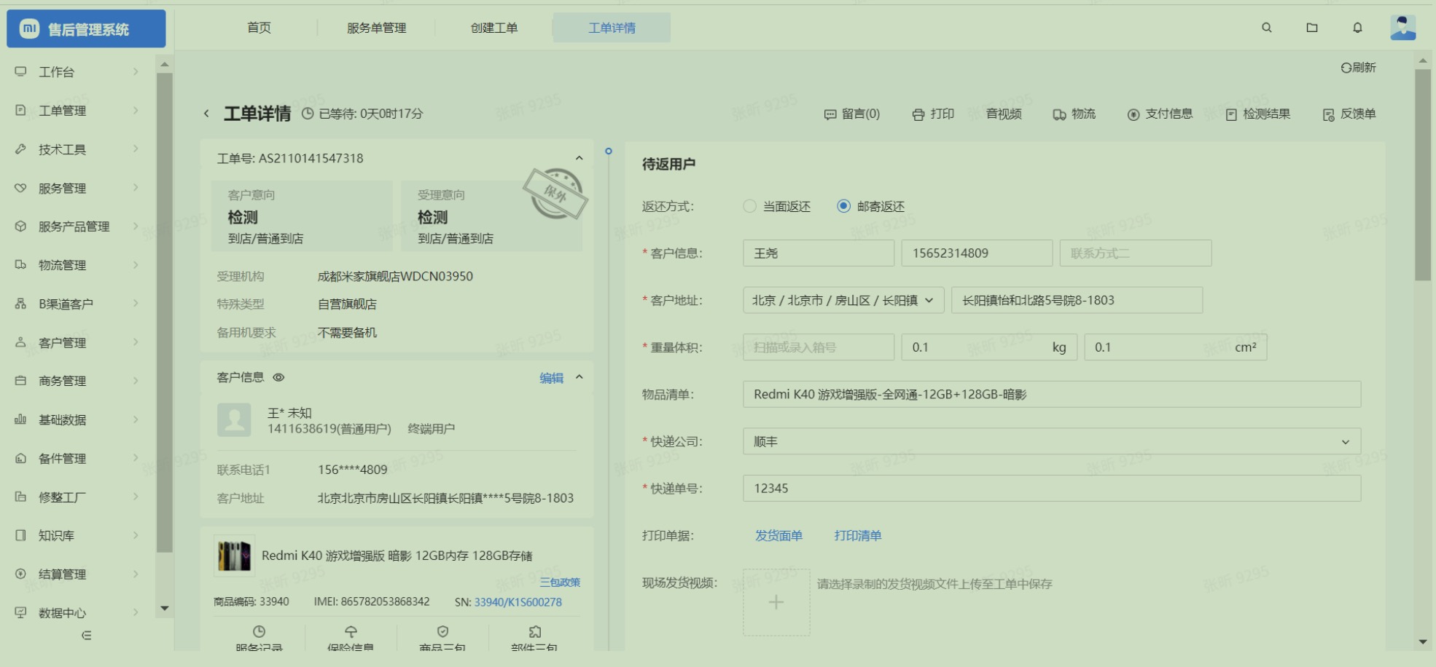1436x667 pixels.
Task: Click the sidebar vertical scrollbar
Action: [x=165, y=313]
